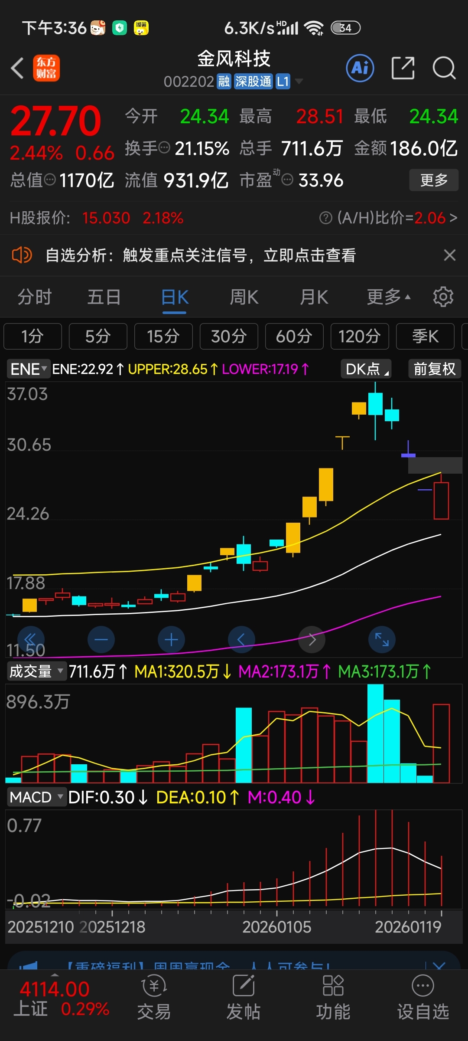468x1041 pixels.
Task: Open the DK点 signal selector
Action: click(x=367, y=369)
